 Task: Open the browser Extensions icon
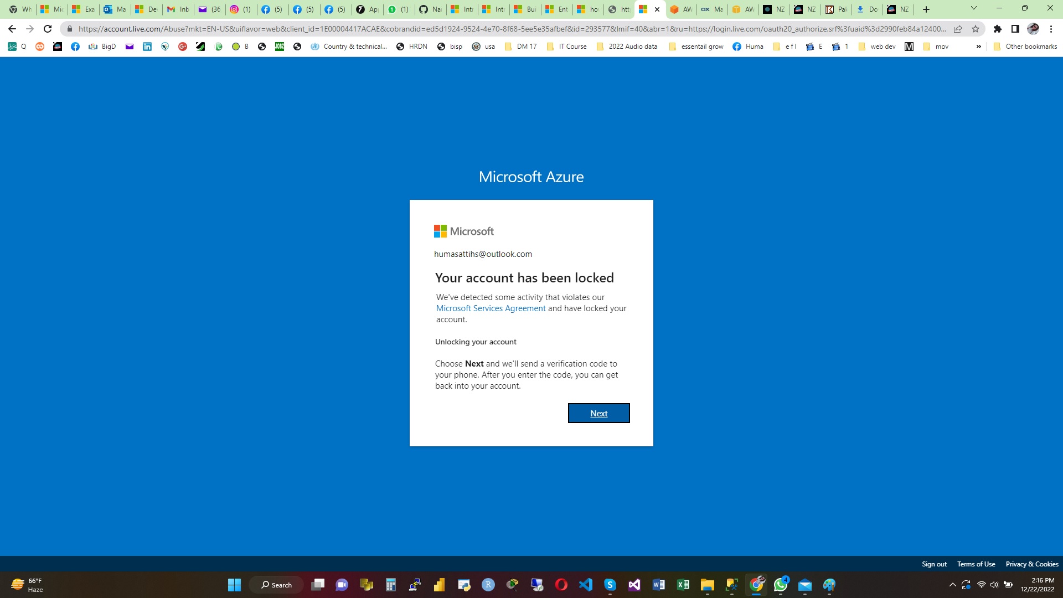tap(998, 28)
